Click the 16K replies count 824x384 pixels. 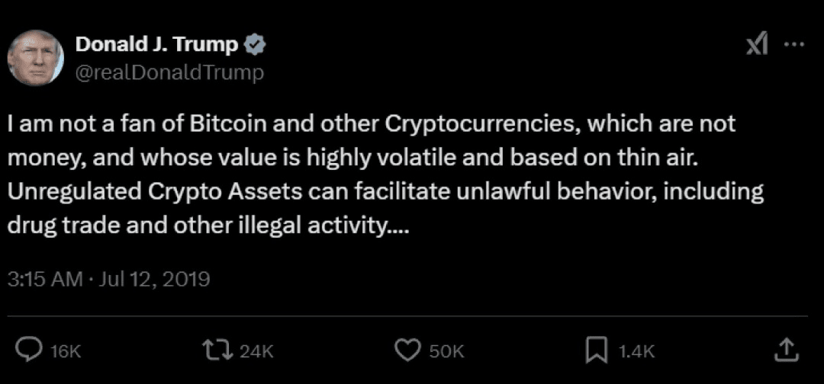click(x=66, y=350)
